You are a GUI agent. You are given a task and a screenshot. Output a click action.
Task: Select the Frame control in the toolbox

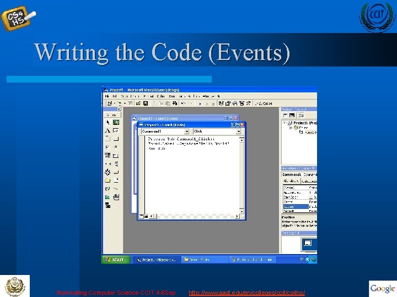click(108, 139)
